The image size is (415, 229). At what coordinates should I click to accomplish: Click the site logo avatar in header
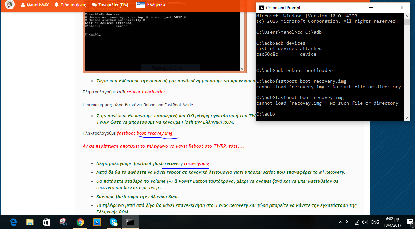[10, 5]
